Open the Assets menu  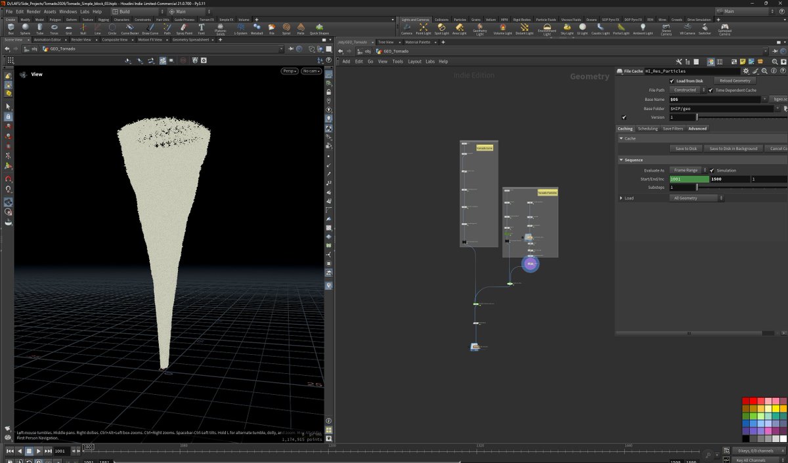[50, 11]
